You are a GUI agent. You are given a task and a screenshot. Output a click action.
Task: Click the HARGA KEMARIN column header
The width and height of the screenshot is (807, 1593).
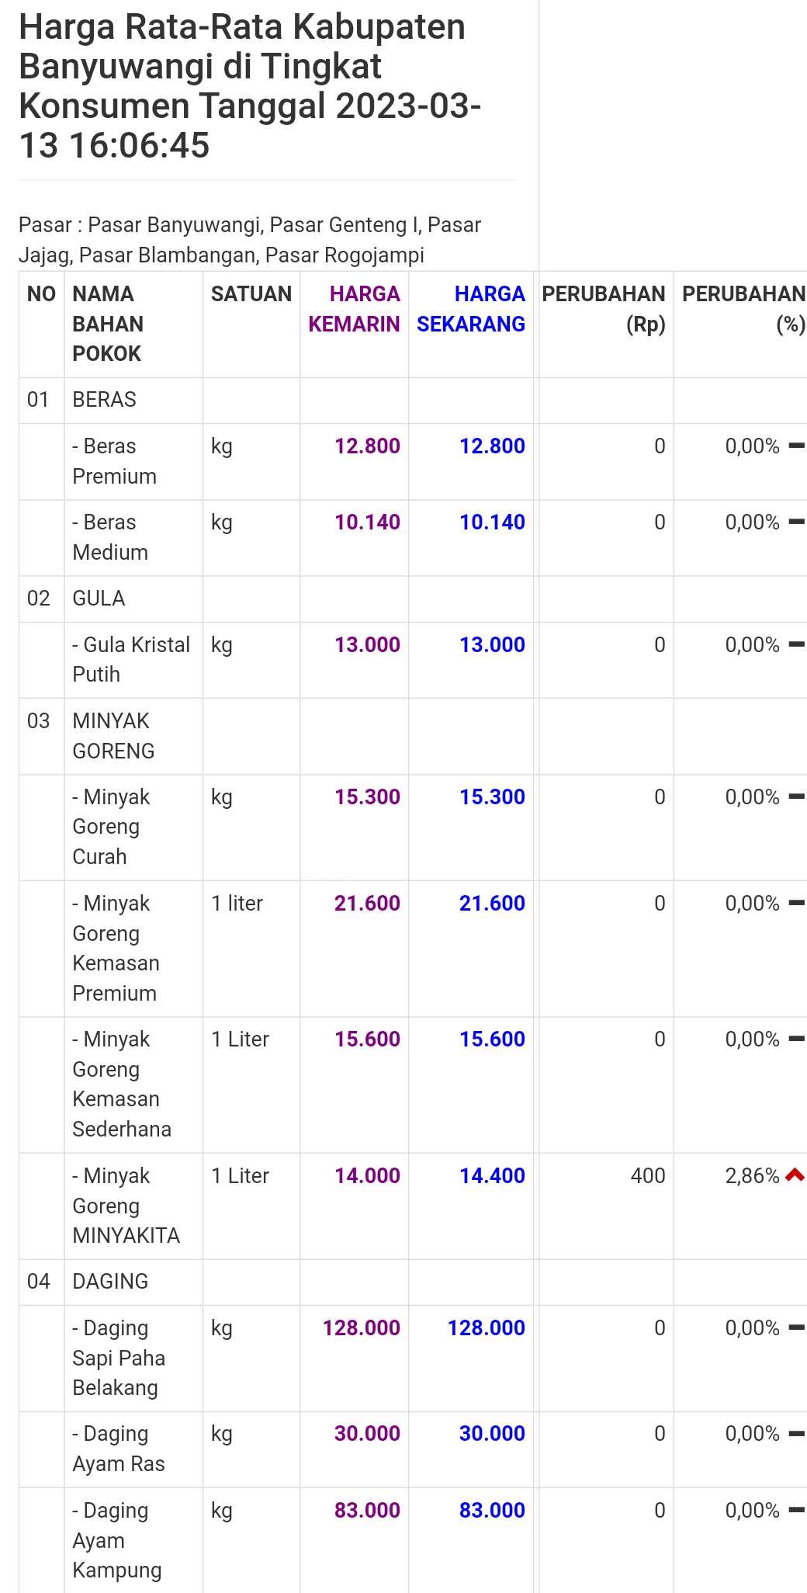tap(355, 309)
